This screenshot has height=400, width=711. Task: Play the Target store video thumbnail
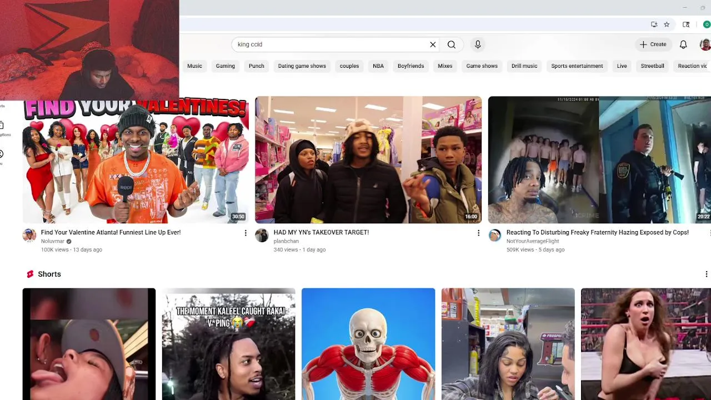(368, 160)
